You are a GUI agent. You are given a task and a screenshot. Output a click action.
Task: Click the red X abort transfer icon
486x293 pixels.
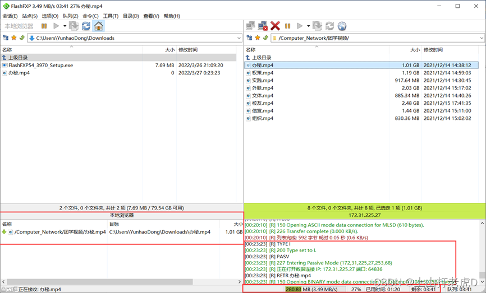(x=275, y=26)
